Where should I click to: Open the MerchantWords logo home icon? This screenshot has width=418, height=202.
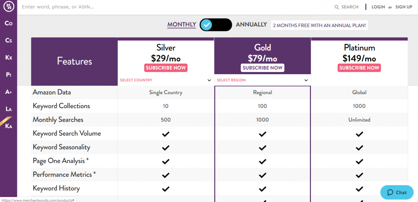pos(8,7)
